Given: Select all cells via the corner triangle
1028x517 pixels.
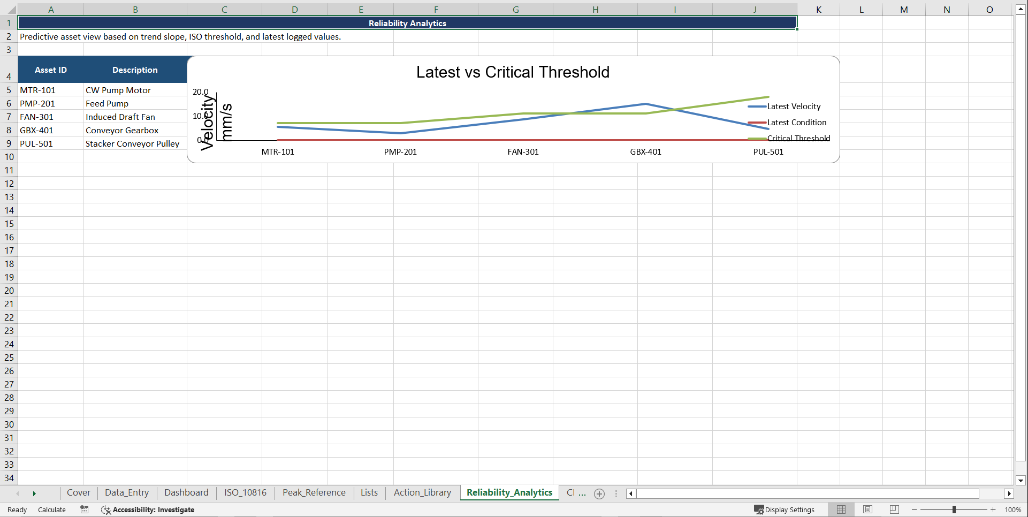Looking at the screenshot, I should coord(13,9).
